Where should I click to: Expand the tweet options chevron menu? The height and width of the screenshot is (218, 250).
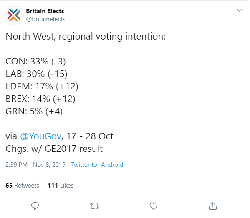pos(239,10)
